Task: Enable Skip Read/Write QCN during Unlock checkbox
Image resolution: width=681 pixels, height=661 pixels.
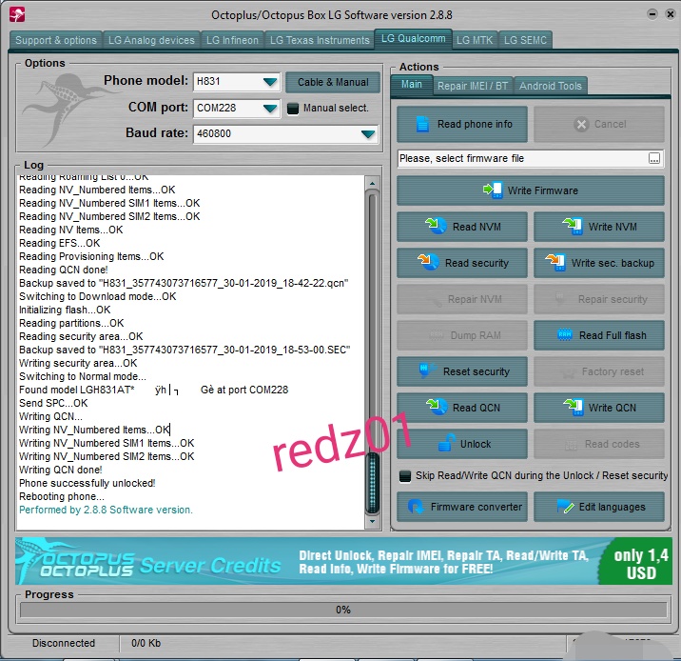Action: tap(405, 476)
